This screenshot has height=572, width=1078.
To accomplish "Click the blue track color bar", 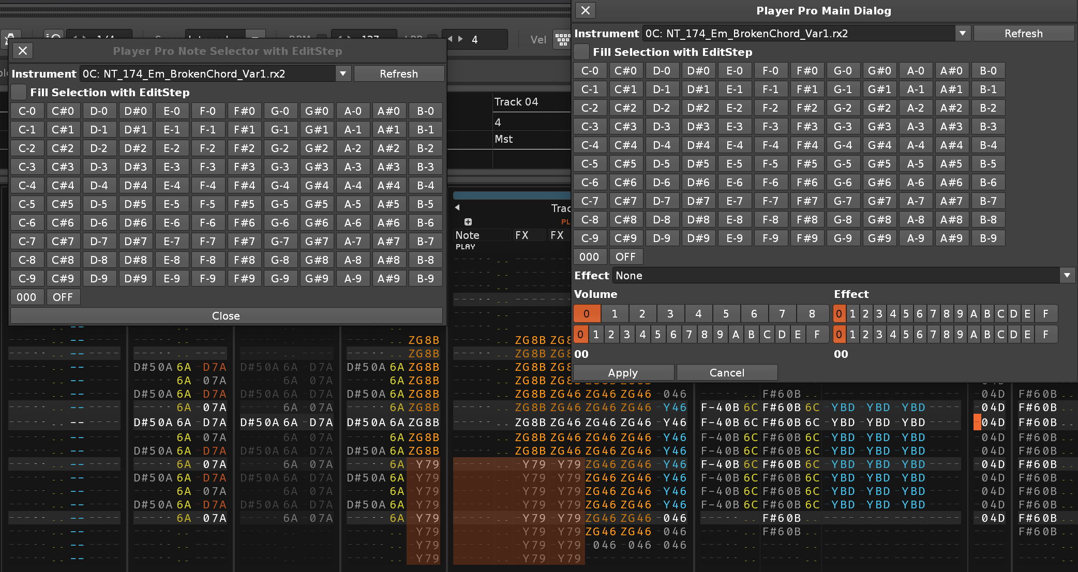I will pyautogui.click(x=511, y=195).
